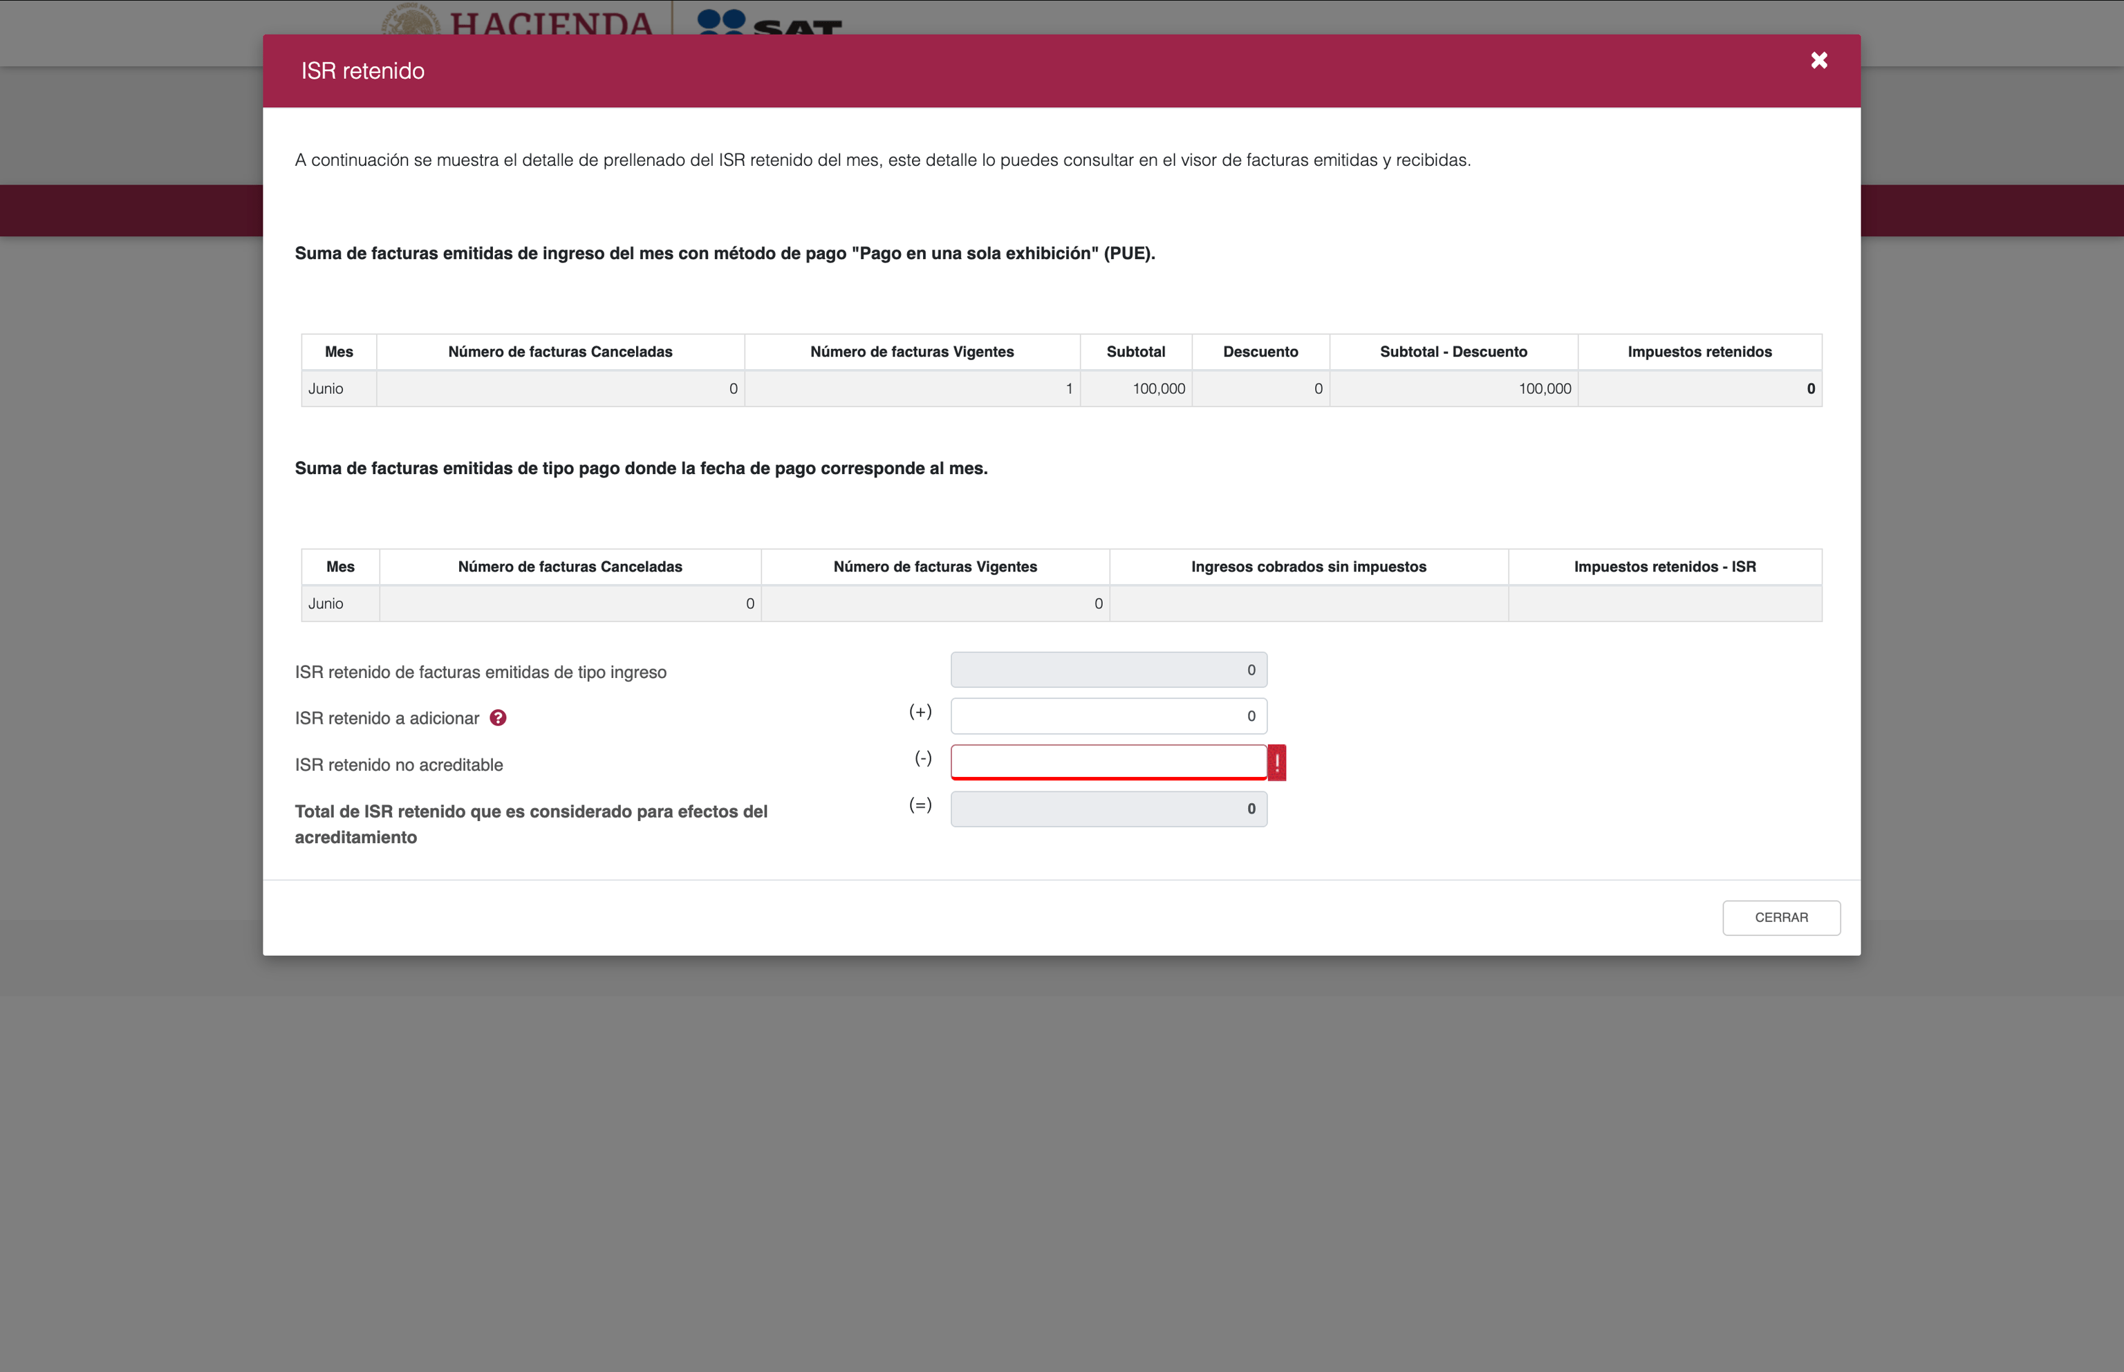The image size is (2124, 1372).
Task: Click Junio row in the pago table
Action: coord(326,604)
